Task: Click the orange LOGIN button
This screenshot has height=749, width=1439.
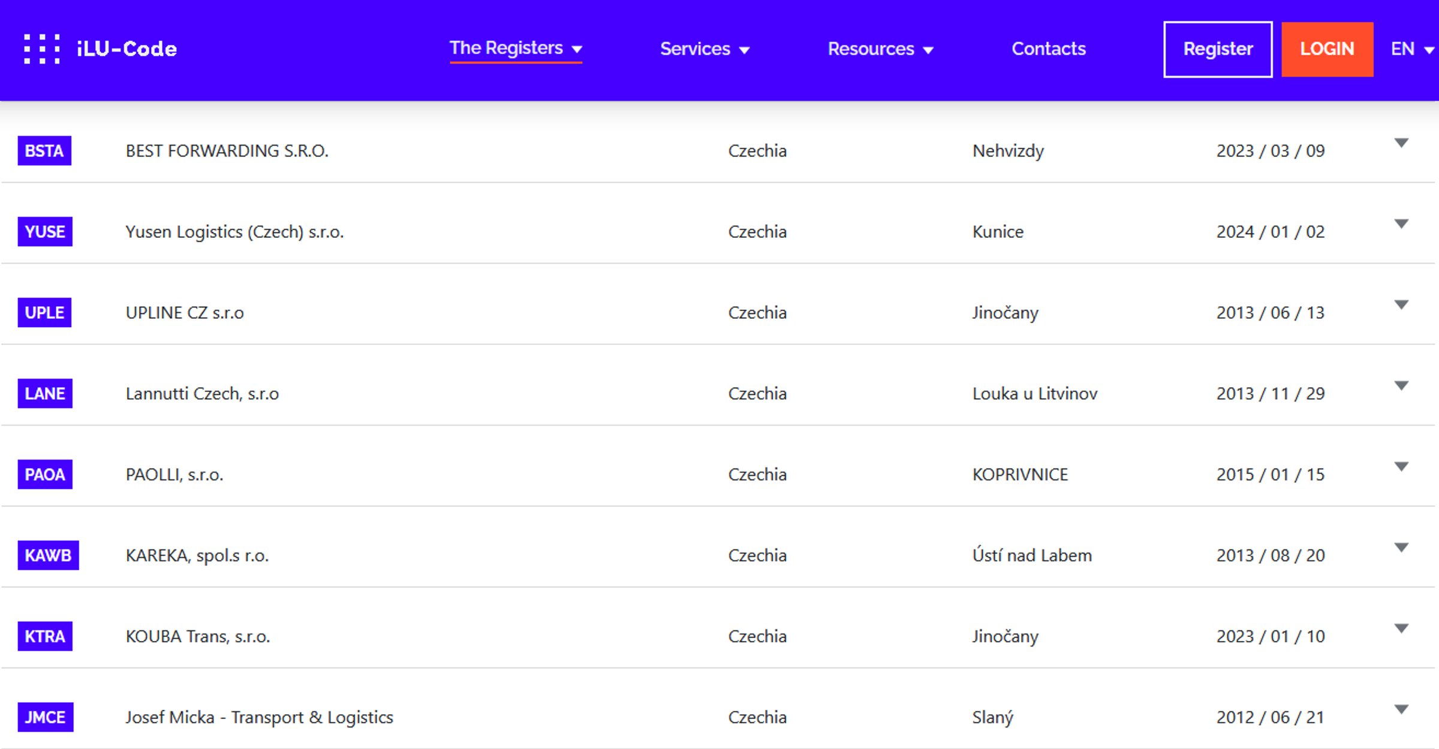Action: click(x=1327, y=49)
